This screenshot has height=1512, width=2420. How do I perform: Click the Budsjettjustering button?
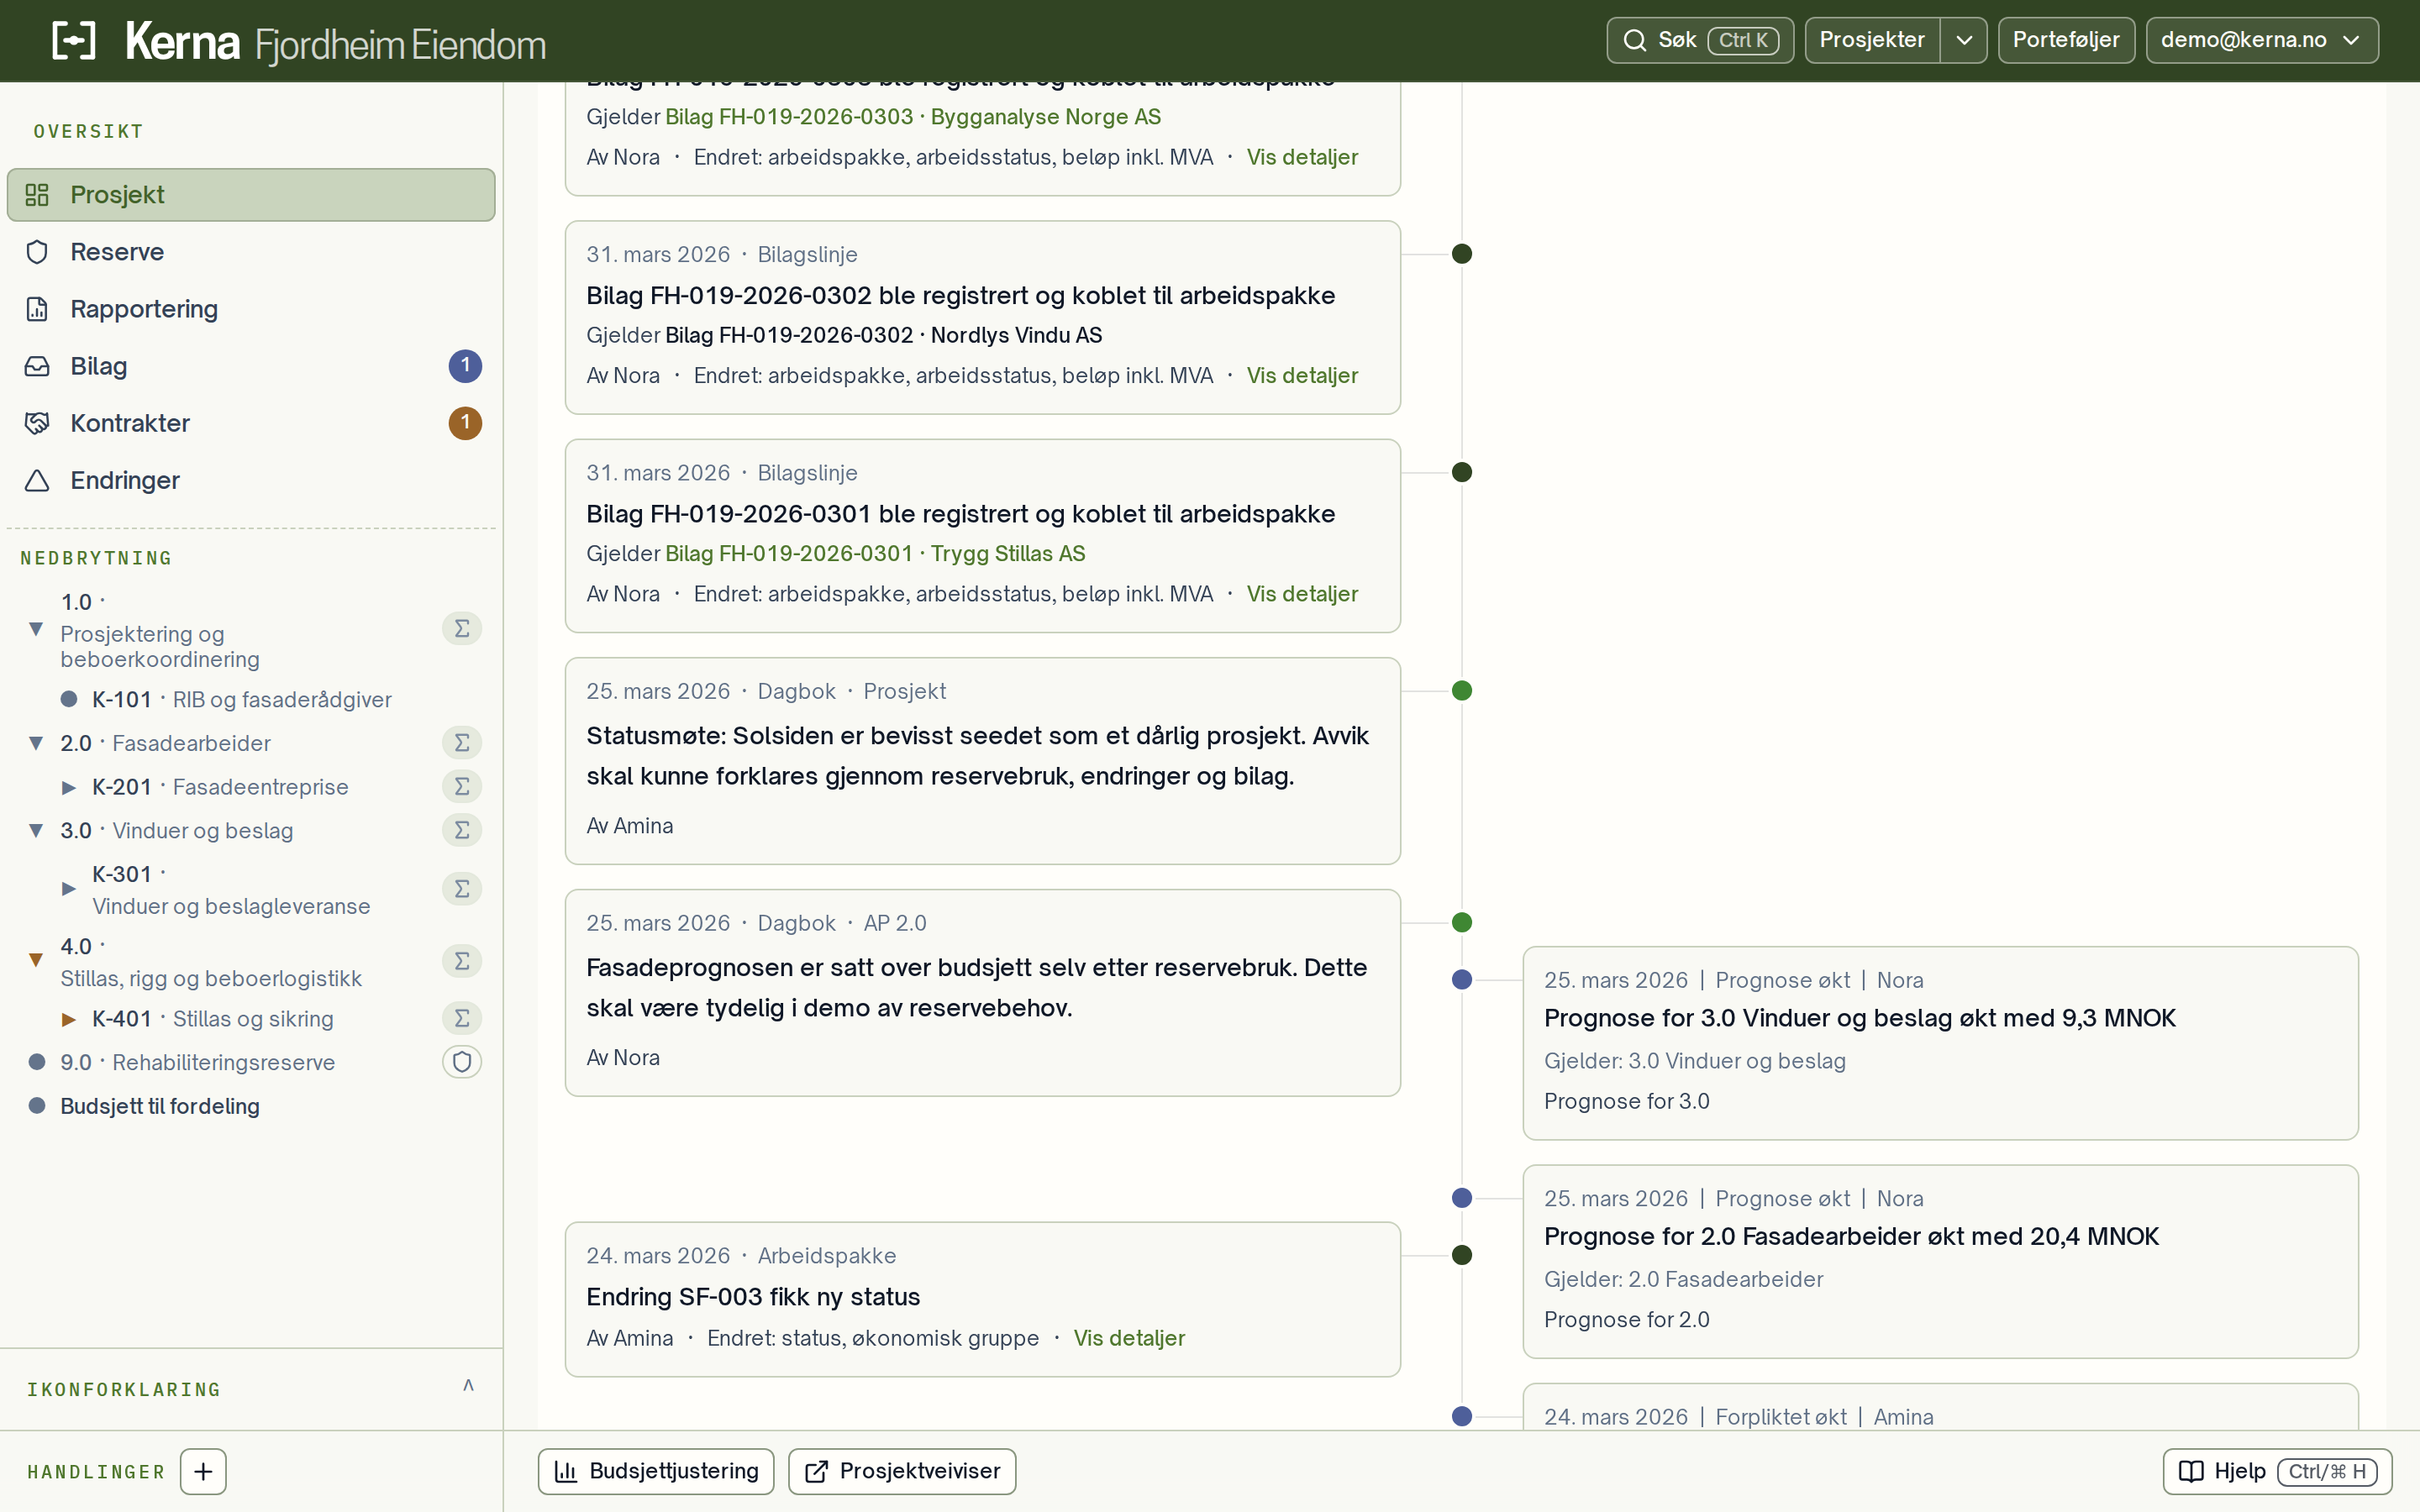click(656, 1471)
